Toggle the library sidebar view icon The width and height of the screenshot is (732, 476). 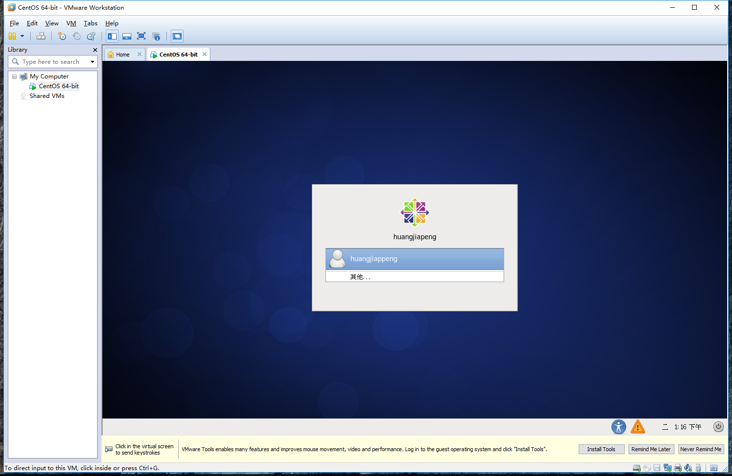(112, 36)
